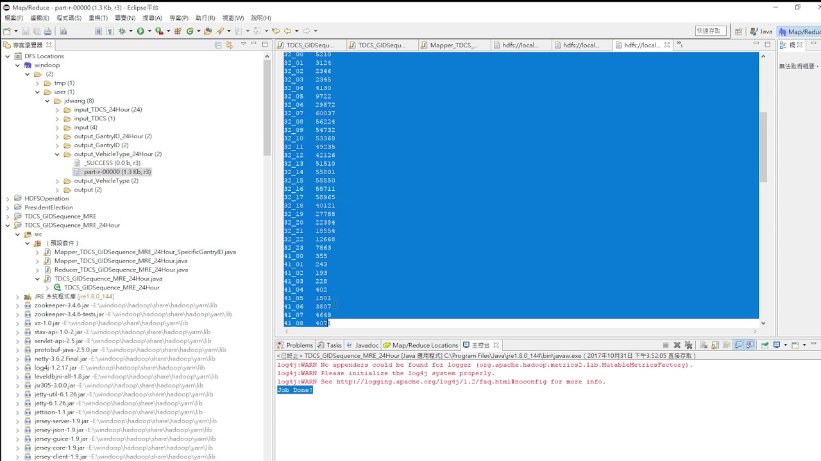
Task: Switch to the Map/Reduce Locations tab
Action: point(420,345)
